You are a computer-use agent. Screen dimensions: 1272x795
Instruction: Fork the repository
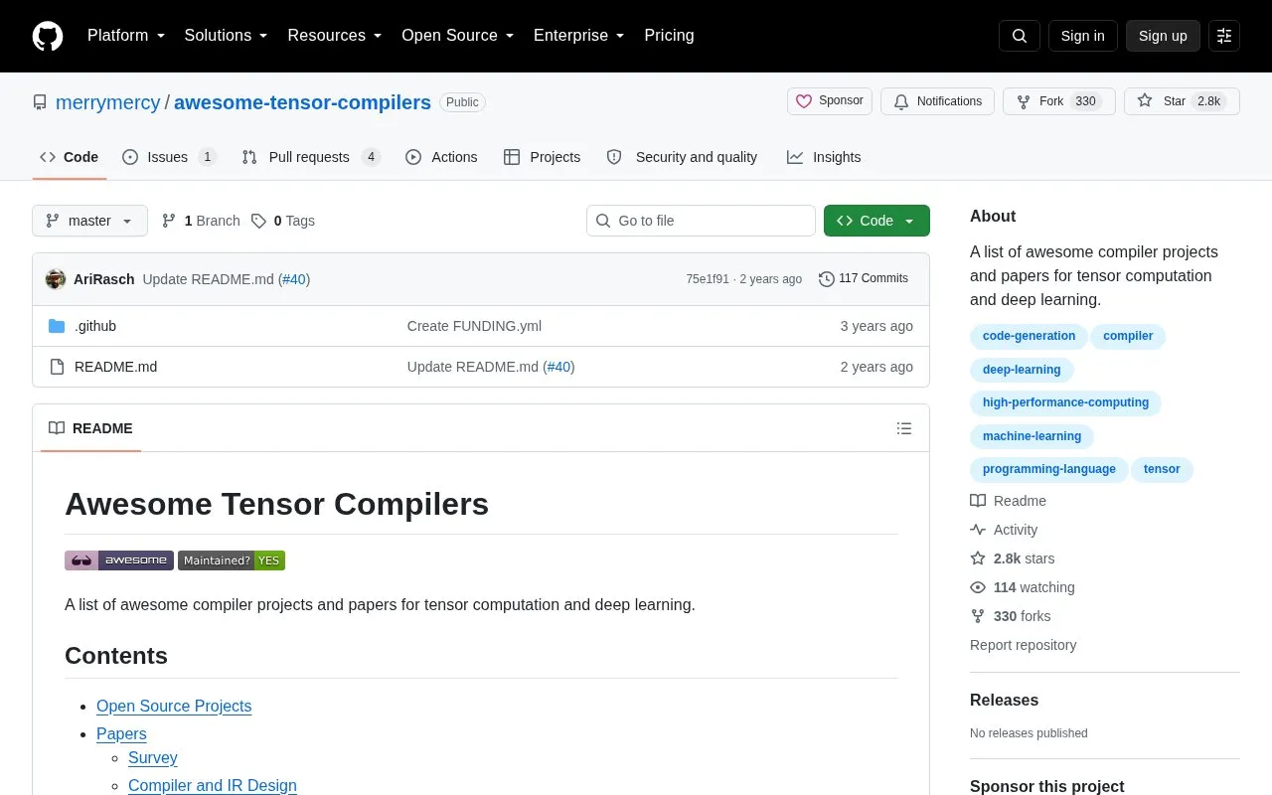click(1059, 101)
